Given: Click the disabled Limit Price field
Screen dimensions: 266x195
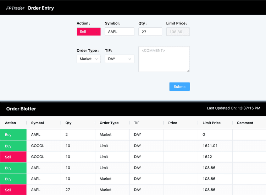Looking at the screenshot, I should click(178, 32).
